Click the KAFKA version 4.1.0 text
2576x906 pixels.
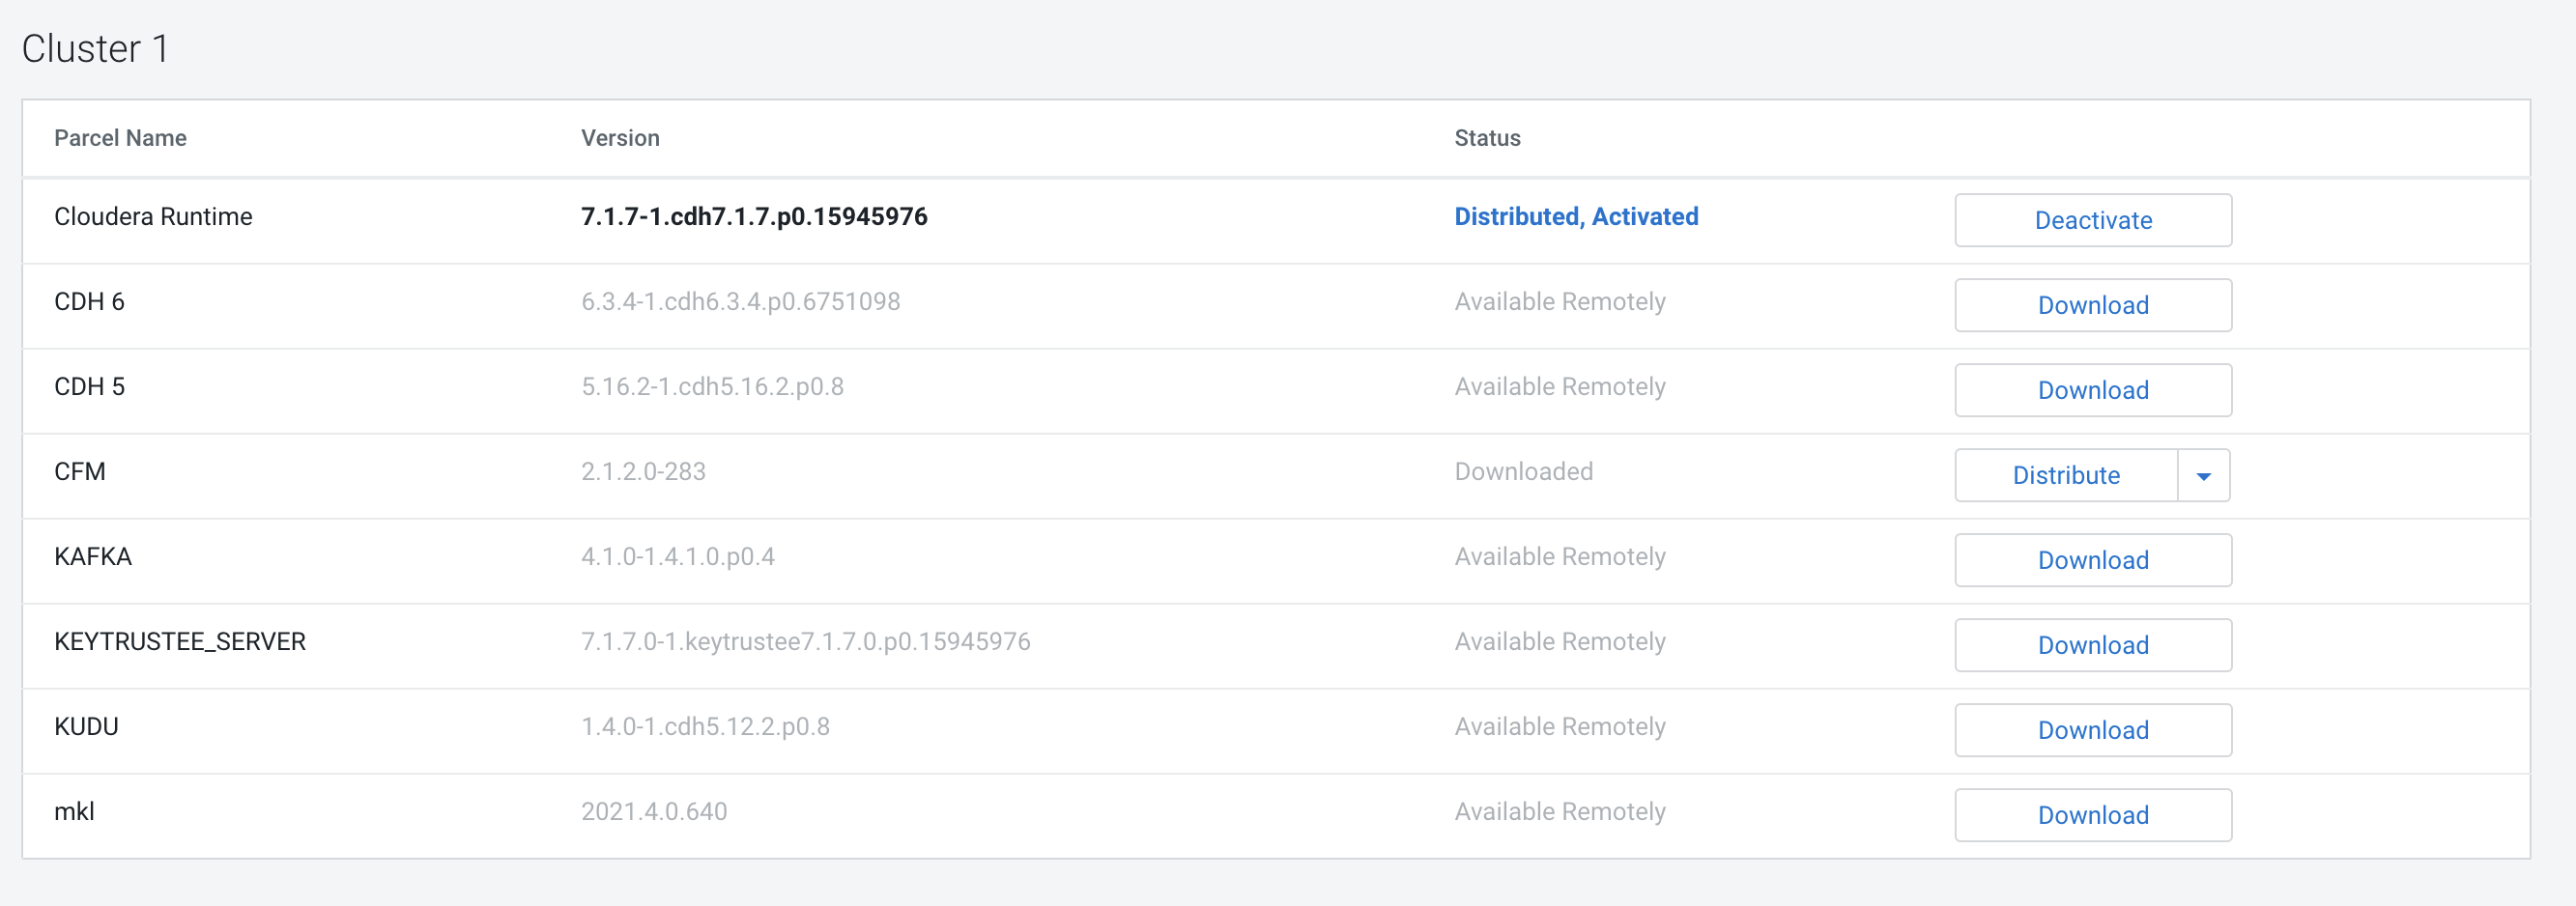click(678, 556)
